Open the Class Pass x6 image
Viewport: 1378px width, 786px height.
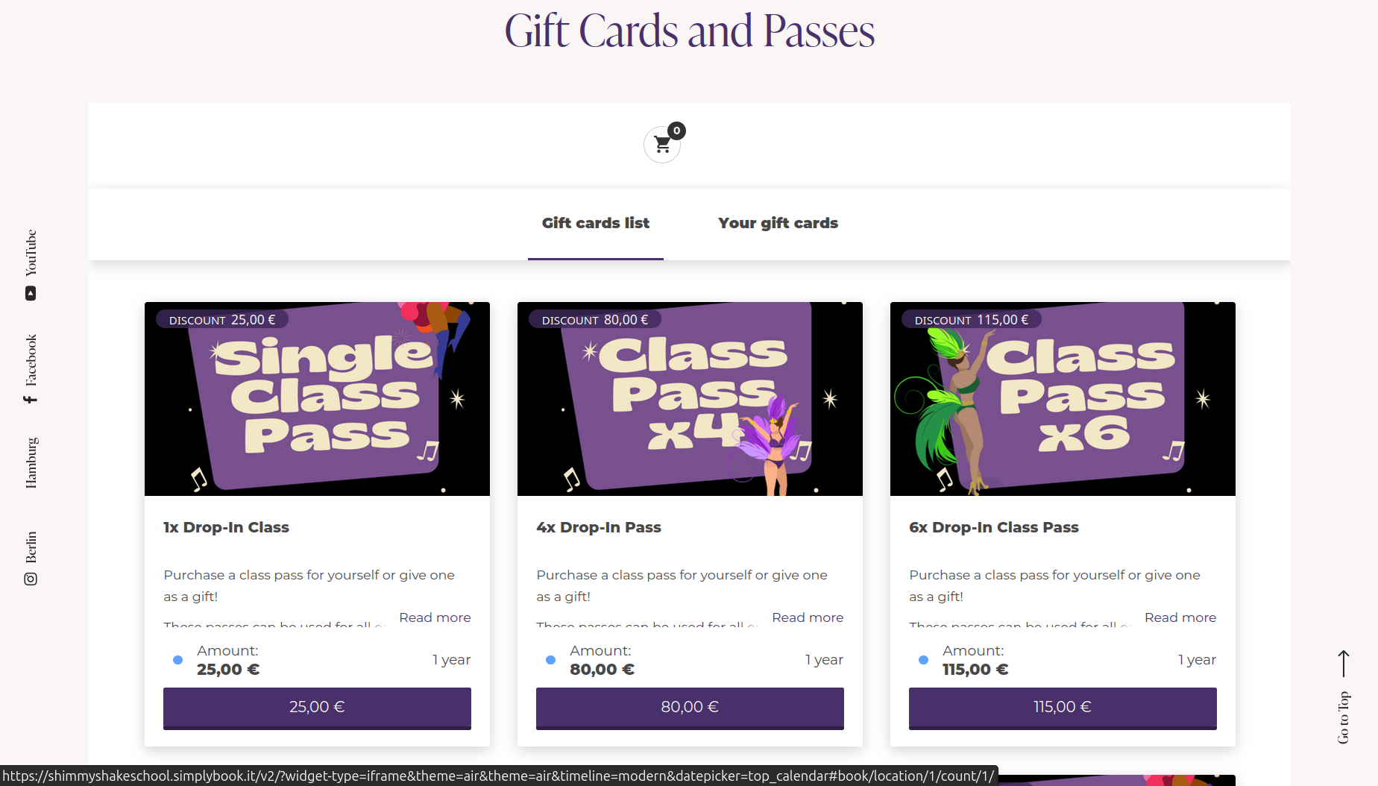coord(1063,399)
